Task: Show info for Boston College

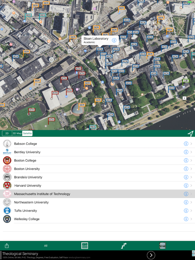Action: pyautogui.click(x=186, y=160)
